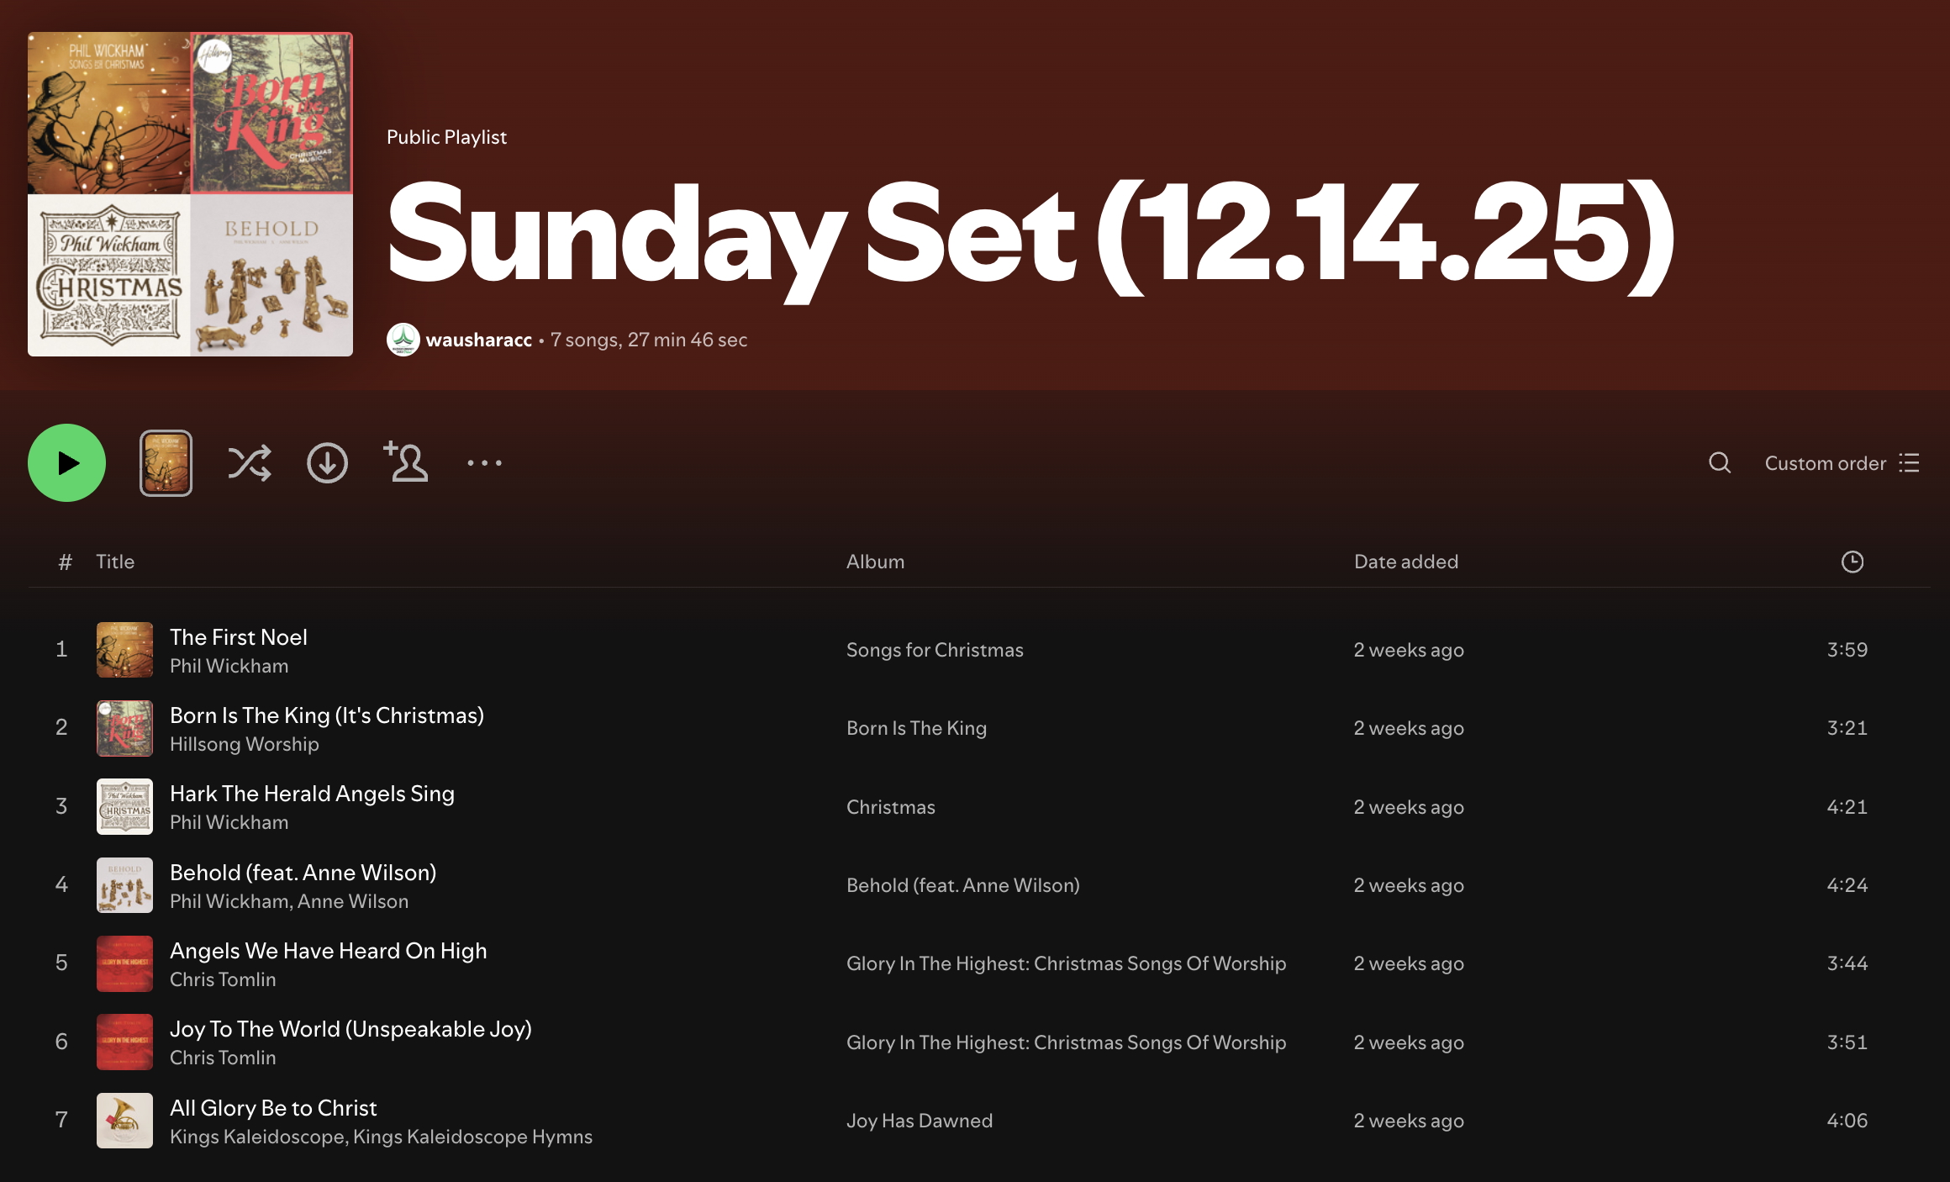Open the waushararcc profile link

478,340
